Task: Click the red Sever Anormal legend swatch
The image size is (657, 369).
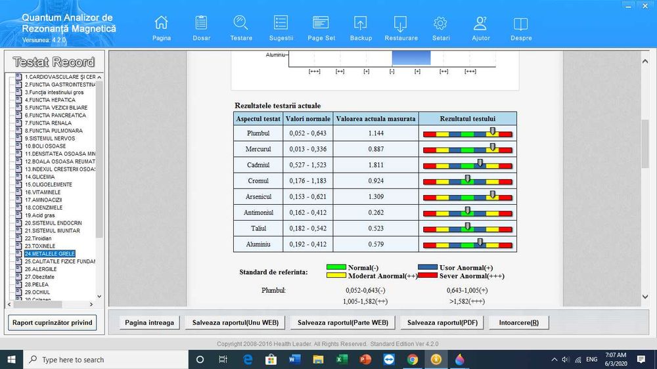Action: click(x=428, y=276)
